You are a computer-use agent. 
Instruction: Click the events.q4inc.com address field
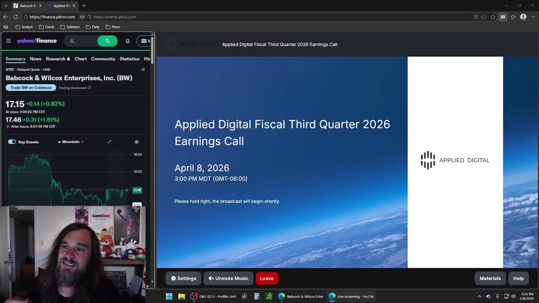point(114,17)
